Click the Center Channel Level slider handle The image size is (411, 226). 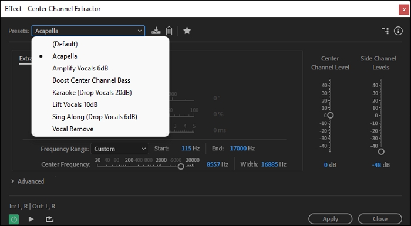(x=331, y=115)
